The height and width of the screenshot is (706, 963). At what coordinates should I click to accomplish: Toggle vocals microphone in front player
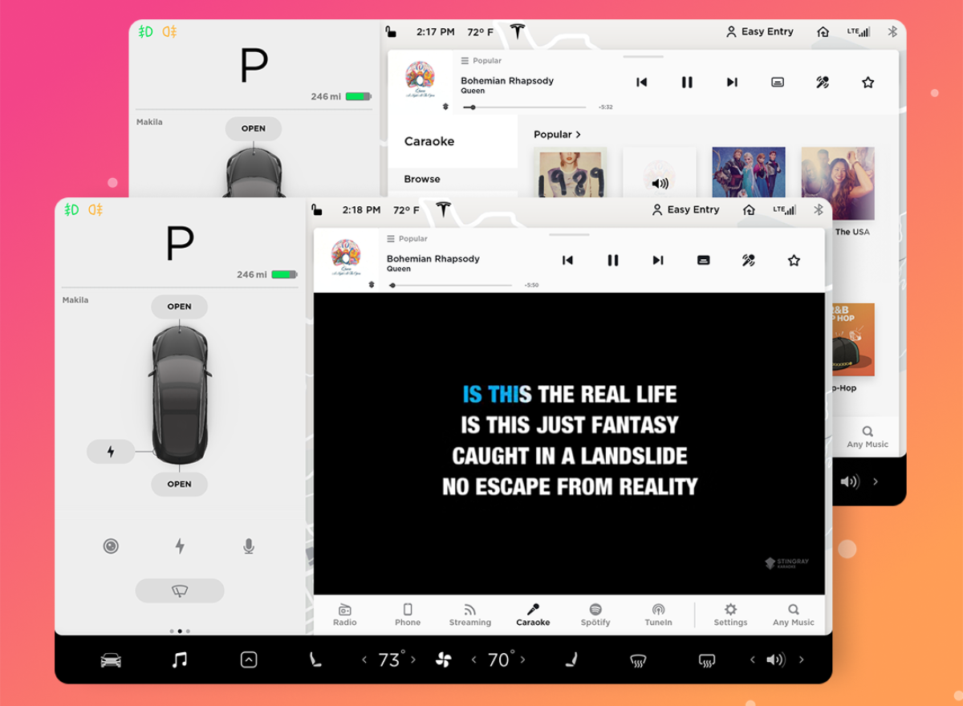tap(749, 260)
